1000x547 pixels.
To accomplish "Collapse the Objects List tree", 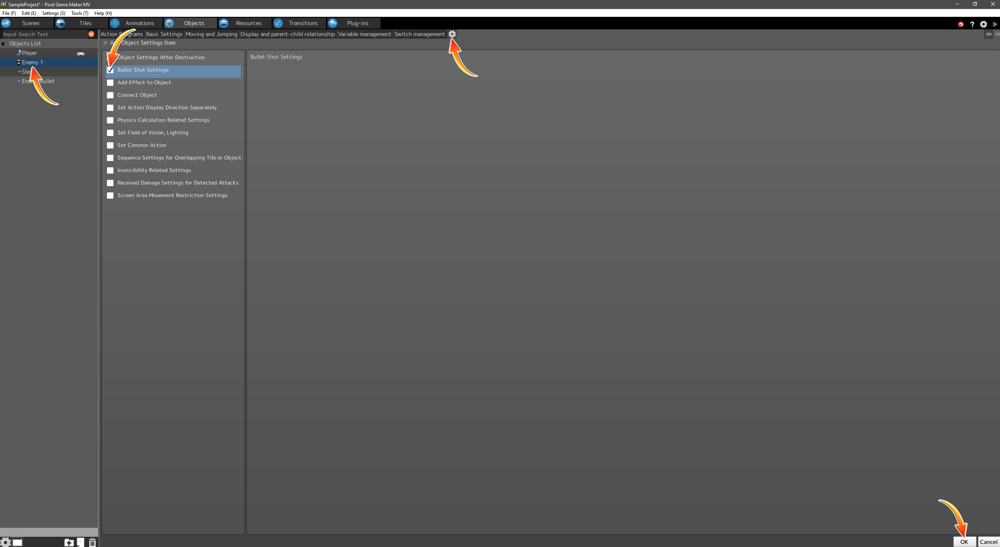I will pos(4,44).
